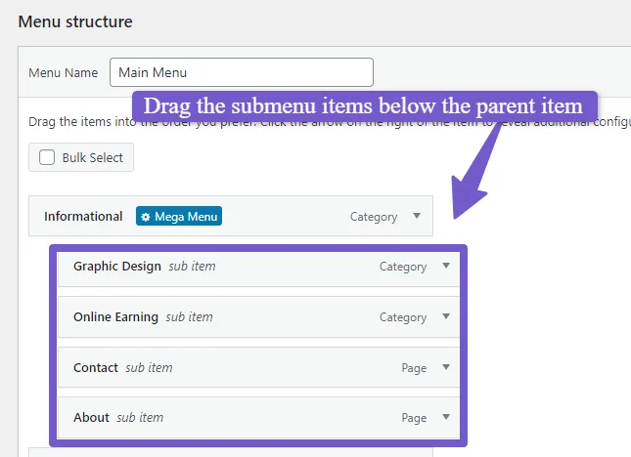Click the Page label on About
631x457 pixels.
click(x=414, y=418)
